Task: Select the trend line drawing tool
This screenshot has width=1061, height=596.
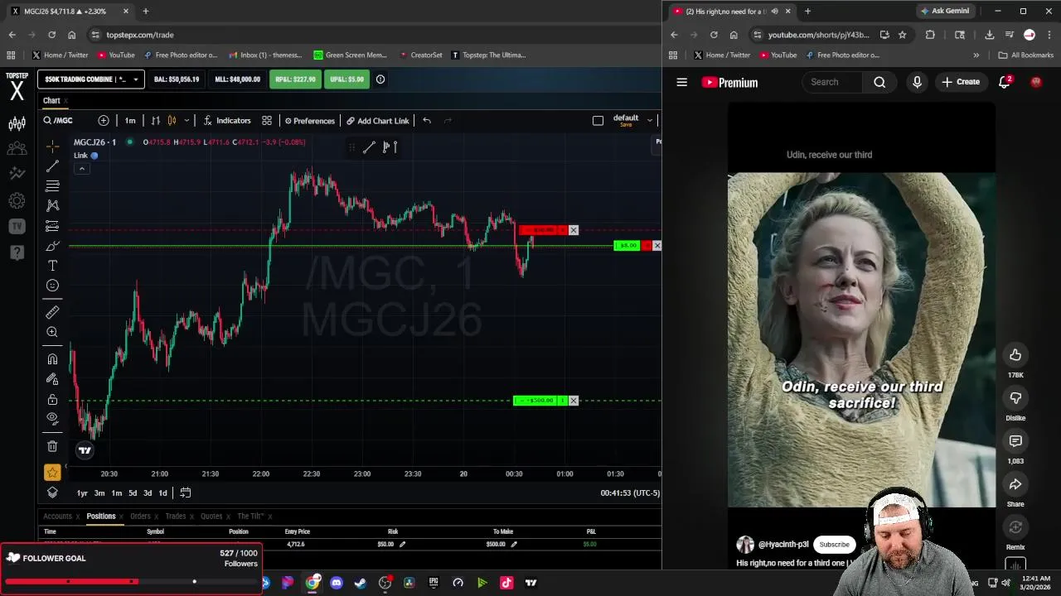Action: coord(52,166)
